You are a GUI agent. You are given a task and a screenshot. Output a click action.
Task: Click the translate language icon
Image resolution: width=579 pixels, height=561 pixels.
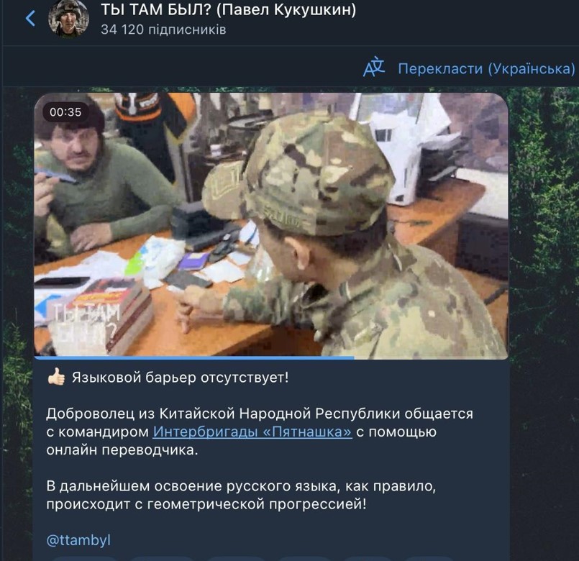[x=374, y=68]
